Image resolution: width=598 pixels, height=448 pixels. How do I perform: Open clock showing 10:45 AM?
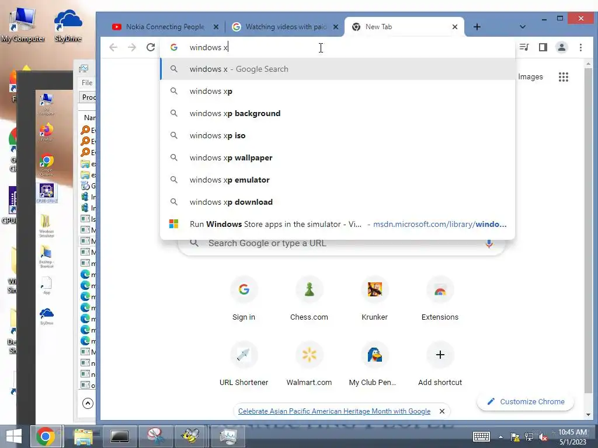tap(572, 436)
